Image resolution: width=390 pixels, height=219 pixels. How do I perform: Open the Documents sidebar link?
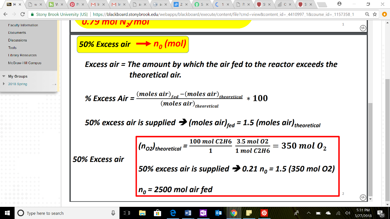(17, 33)
